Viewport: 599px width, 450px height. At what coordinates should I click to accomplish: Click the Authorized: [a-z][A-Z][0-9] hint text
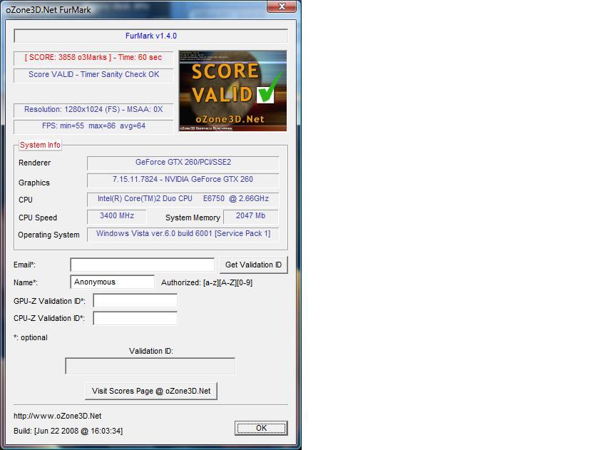pos(207,282)
